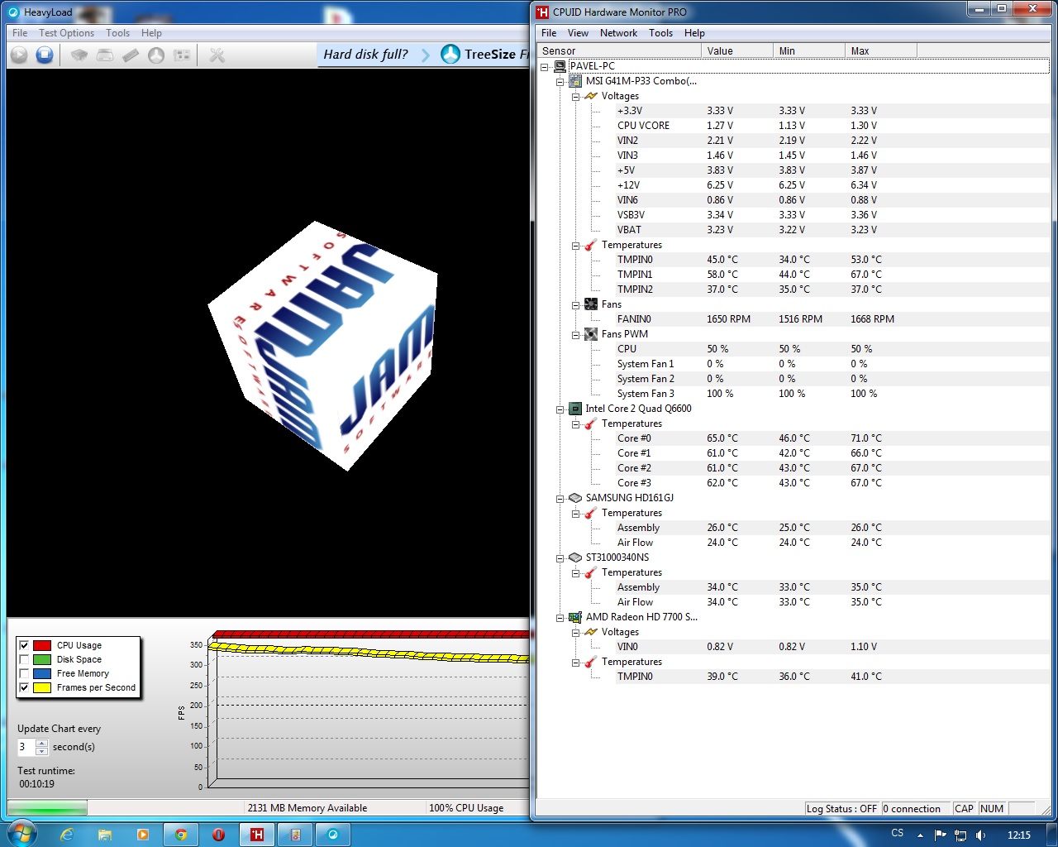This screenshot has height=847, width=1058.
Task: Open Windows Explorer folder icon on taskbar
Action: tap(105, 835)
